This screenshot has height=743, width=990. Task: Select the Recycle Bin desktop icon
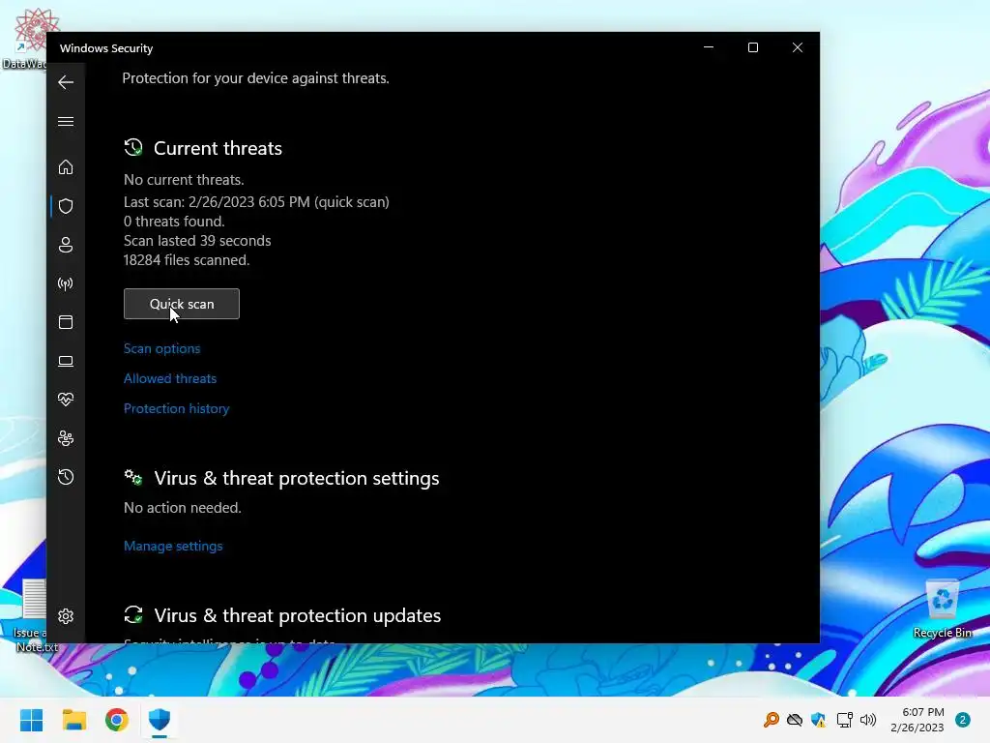point(942,609)
